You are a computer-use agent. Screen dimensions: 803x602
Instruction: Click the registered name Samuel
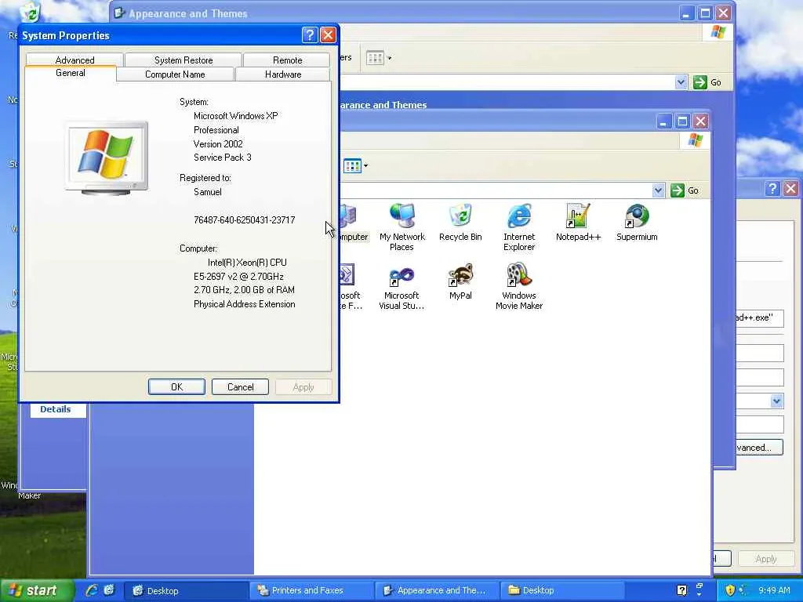(x=207, y=192)
